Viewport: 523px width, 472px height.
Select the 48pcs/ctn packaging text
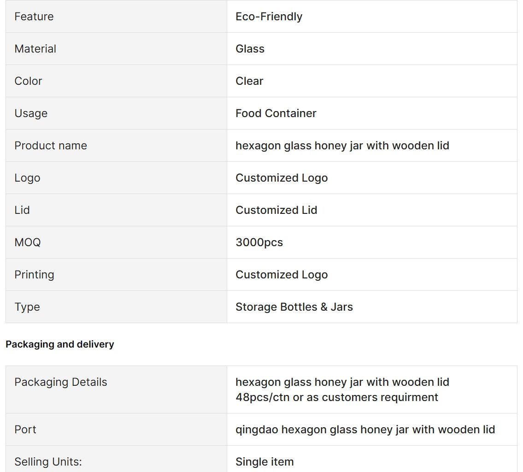[336, 397]
